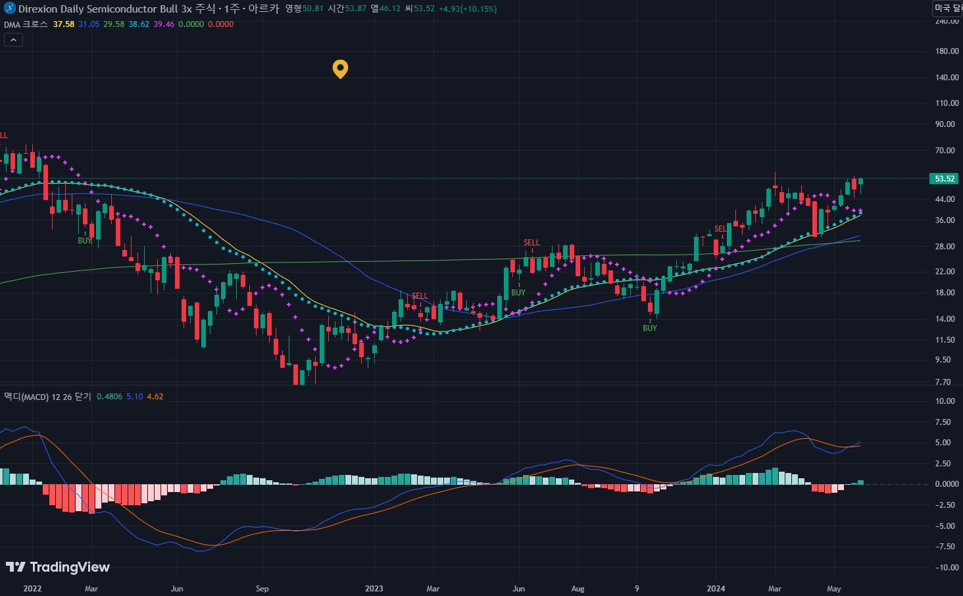Click the 11.50 price axis label

[x=945, y=340]
